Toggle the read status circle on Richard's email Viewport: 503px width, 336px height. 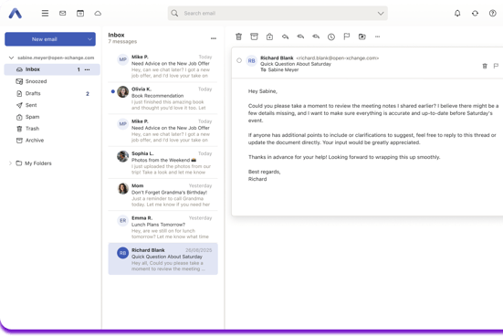[x=239, y=60]
